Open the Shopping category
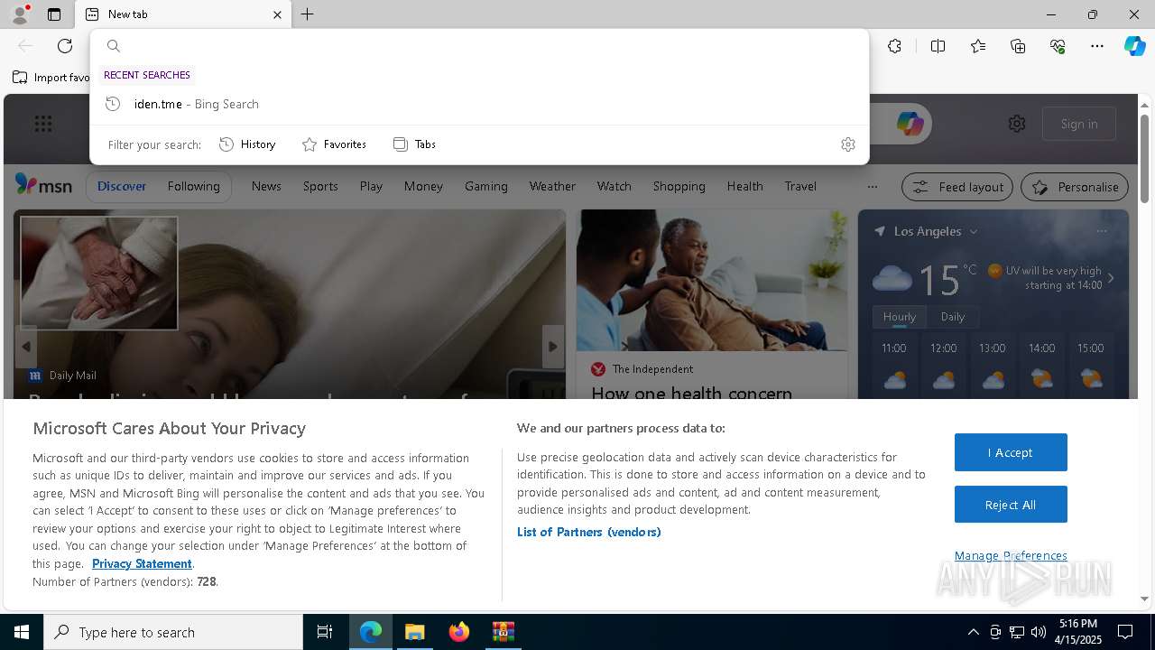 click(x=679, y=186)
